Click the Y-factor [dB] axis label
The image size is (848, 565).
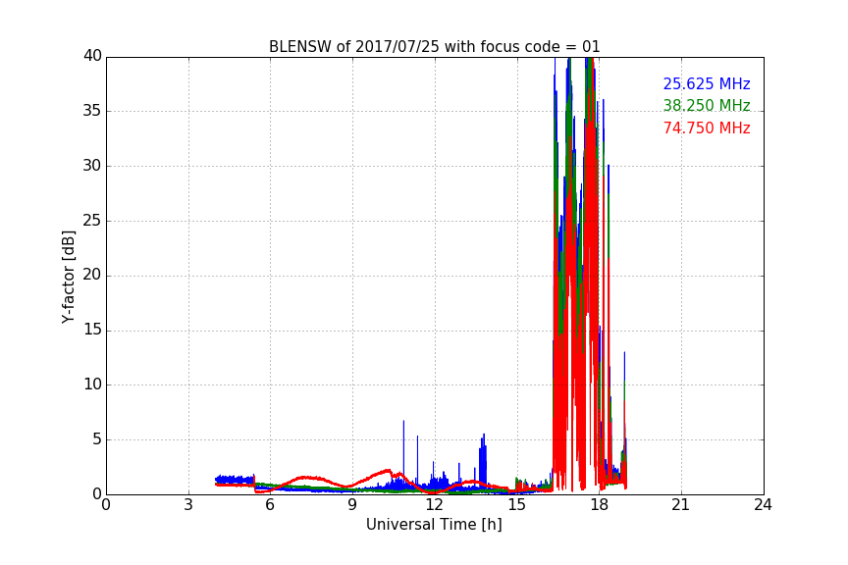tap(68, 277)
